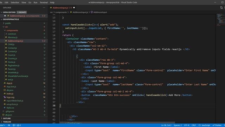Collapse the src folder

coord(6,27)
